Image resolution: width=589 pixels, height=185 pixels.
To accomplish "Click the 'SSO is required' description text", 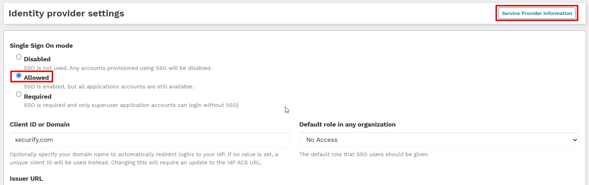I will pyautogui.click(x=130, y=105).
